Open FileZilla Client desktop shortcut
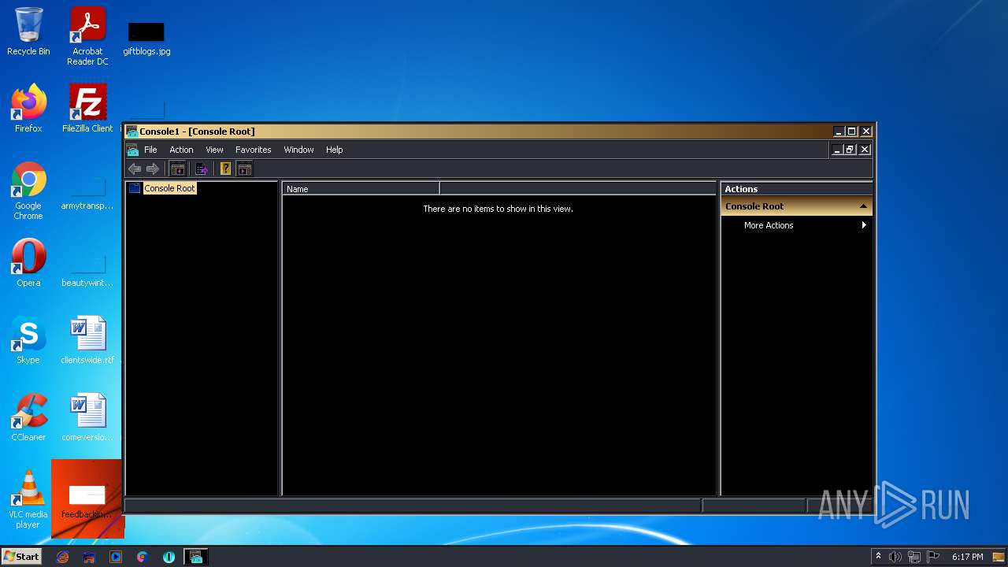This screenshot has width=1008, height=567. point(87,109)
